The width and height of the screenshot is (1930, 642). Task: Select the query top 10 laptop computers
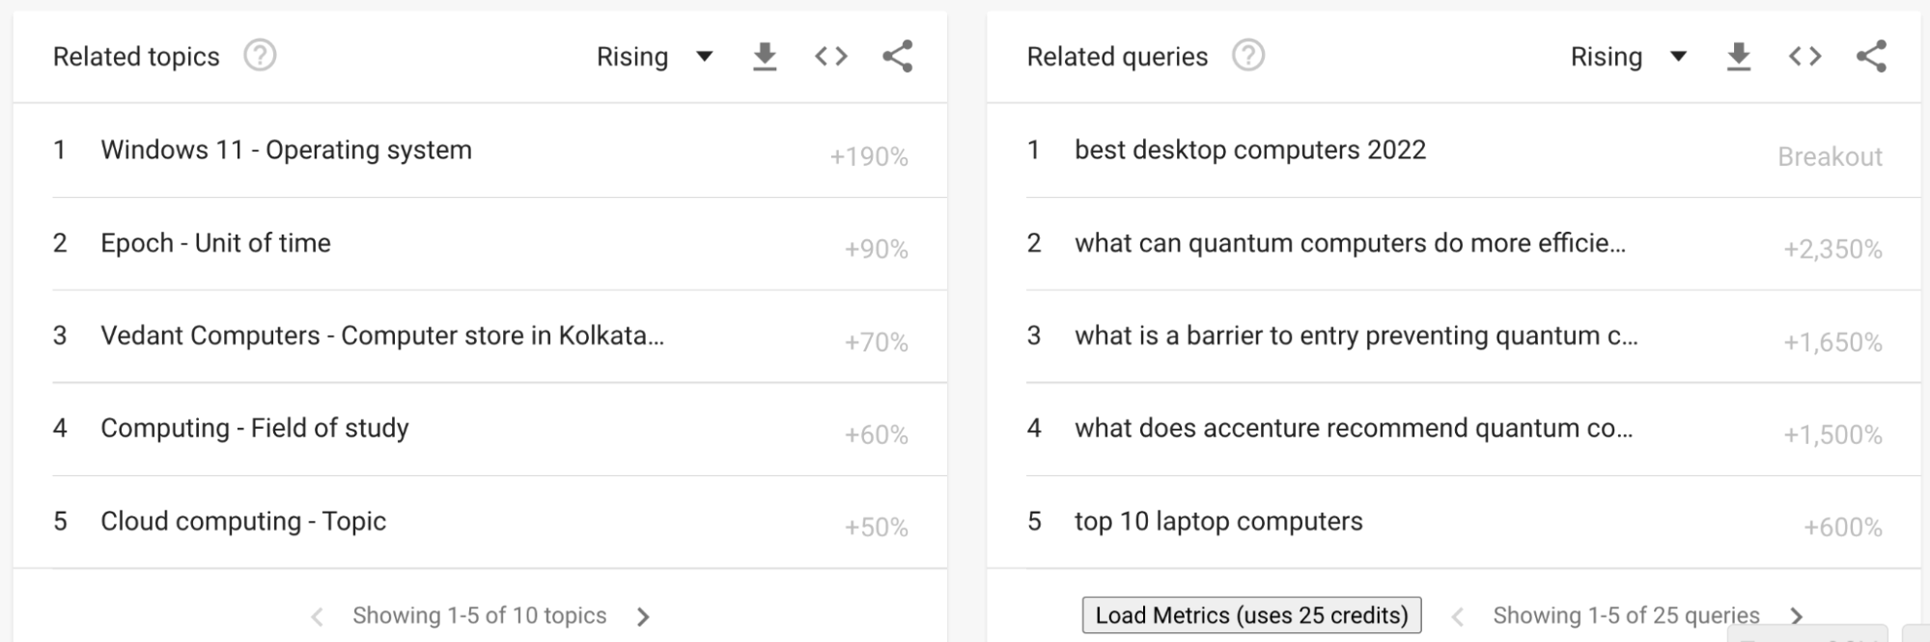[1218, 520]
